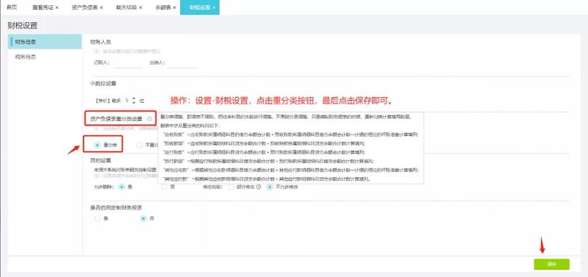The height and width of the screenshot is (277, 588).
Task: Click the 财务人员 section title
Action: click(101, 42)
